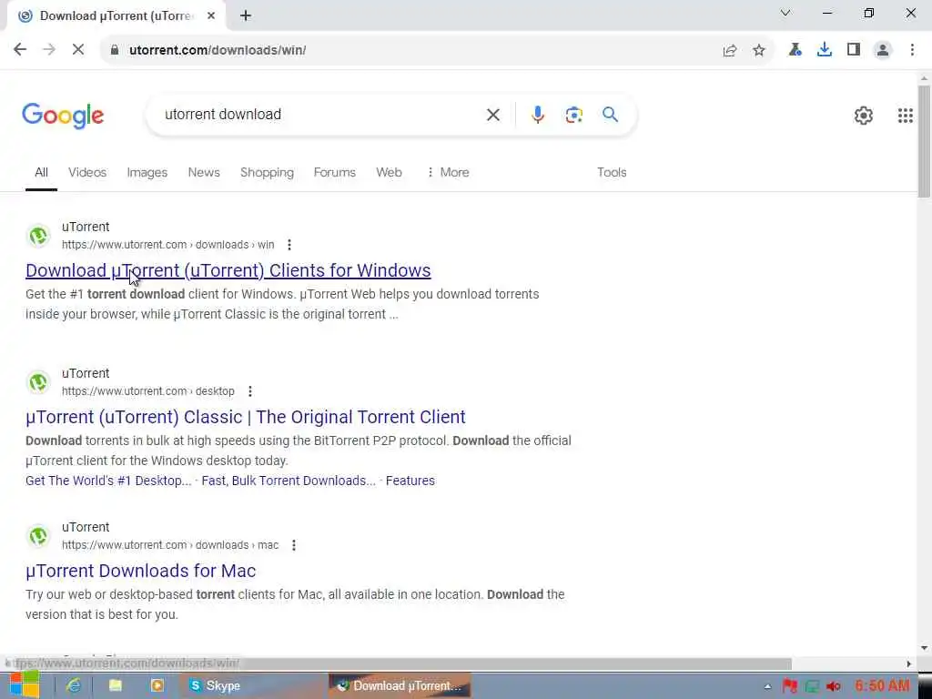Clear the search query with X
The height and width of the screenshot is (699, 932).
tap(492, 115)
